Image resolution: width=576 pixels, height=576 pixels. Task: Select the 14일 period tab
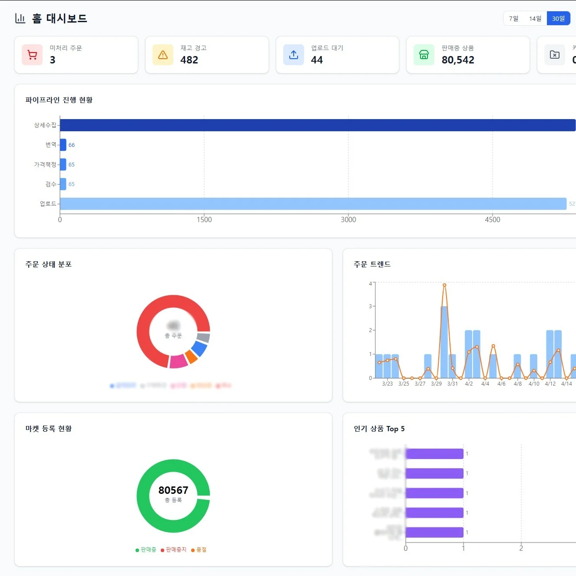click(x=535, y=18)
